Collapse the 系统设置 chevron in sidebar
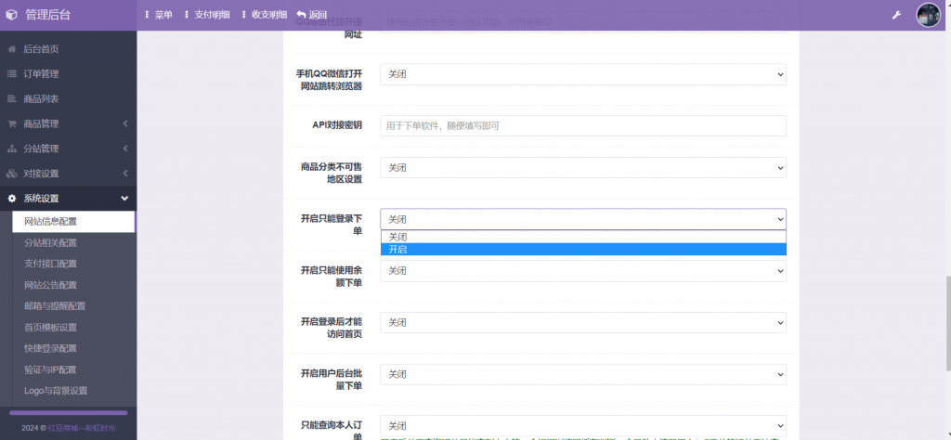 tap(125, 198)
